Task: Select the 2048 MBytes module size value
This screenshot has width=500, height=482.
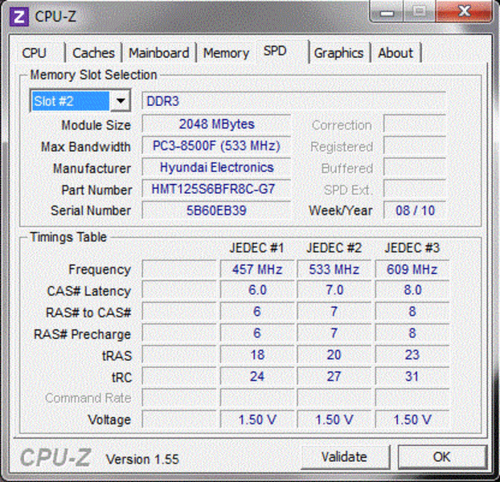Action: (x=216, y=124)
